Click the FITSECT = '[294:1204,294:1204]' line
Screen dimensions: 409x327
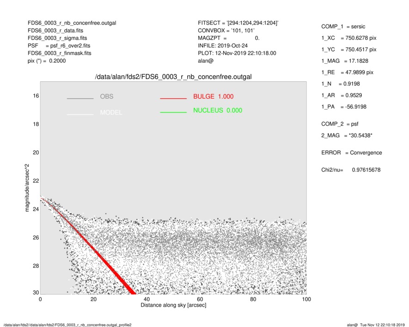coord(238,23)
